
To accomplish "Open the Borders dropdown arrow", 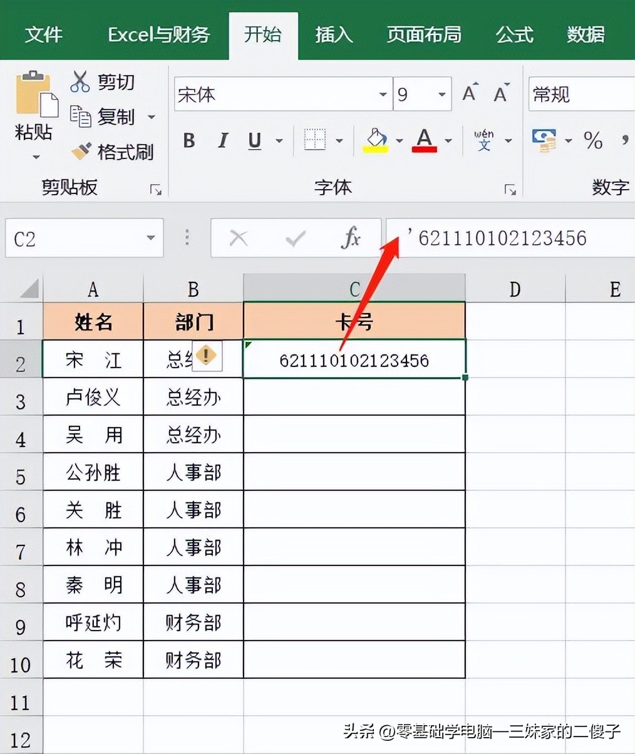I will pyautogui.click(x=339, y=141).
